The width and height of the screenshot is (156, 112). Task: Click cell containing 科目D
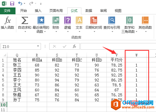click(x=97, y=60)
